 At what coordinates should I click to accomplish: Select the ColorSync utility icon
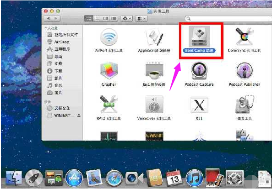[244, 37]
